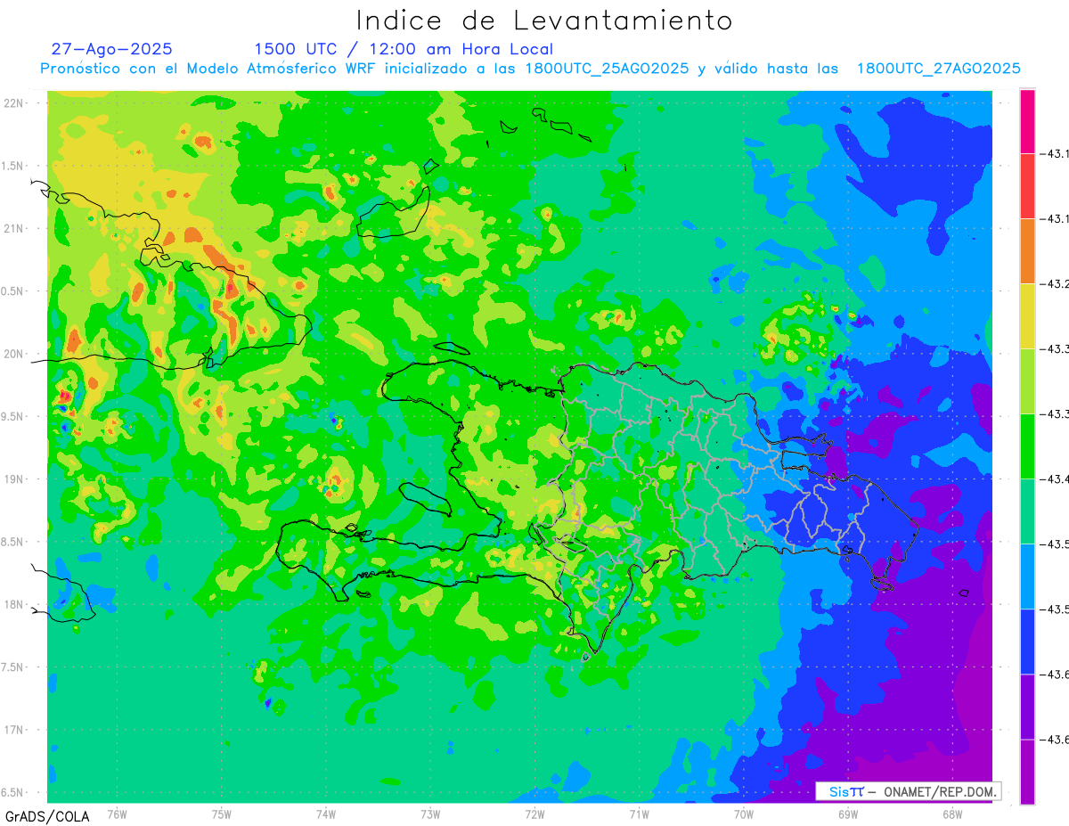This screenshot has width=1069, height=826.
Task: Click the '20N' latitude label
Action: 14,354
